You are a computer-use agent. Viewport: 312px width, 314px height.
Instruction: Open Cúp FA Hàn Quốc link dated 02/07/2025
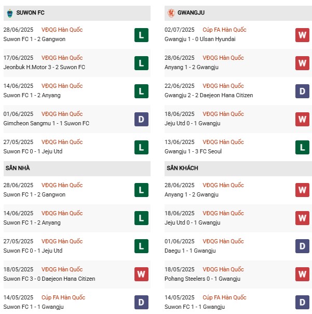[224, 30]
